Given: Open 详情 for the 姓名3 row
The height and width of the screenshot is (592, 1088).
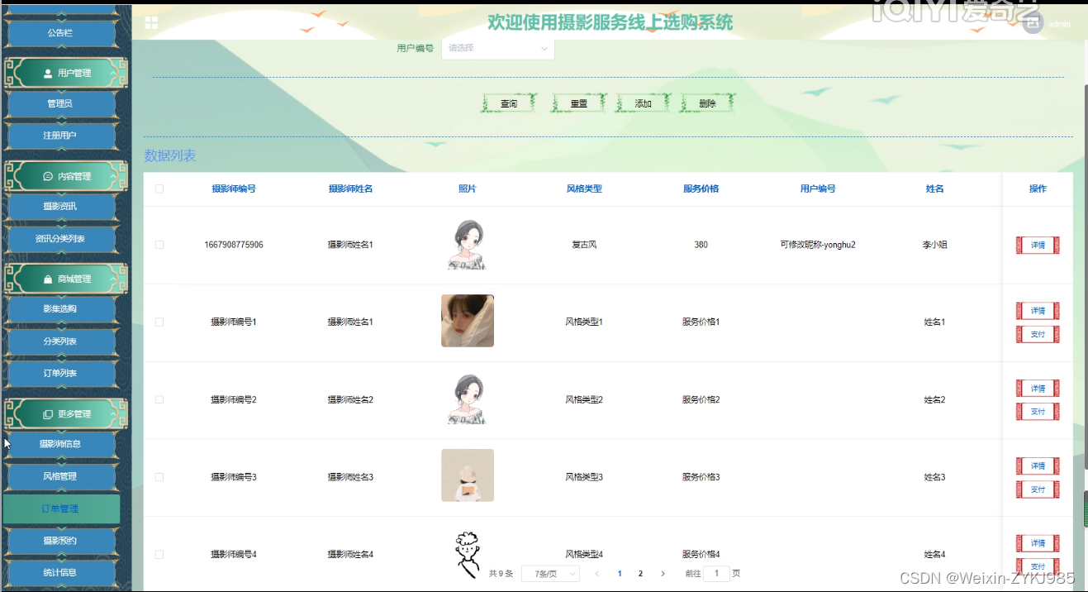Looking at the screenshot, I should (x=1038, y=465).
